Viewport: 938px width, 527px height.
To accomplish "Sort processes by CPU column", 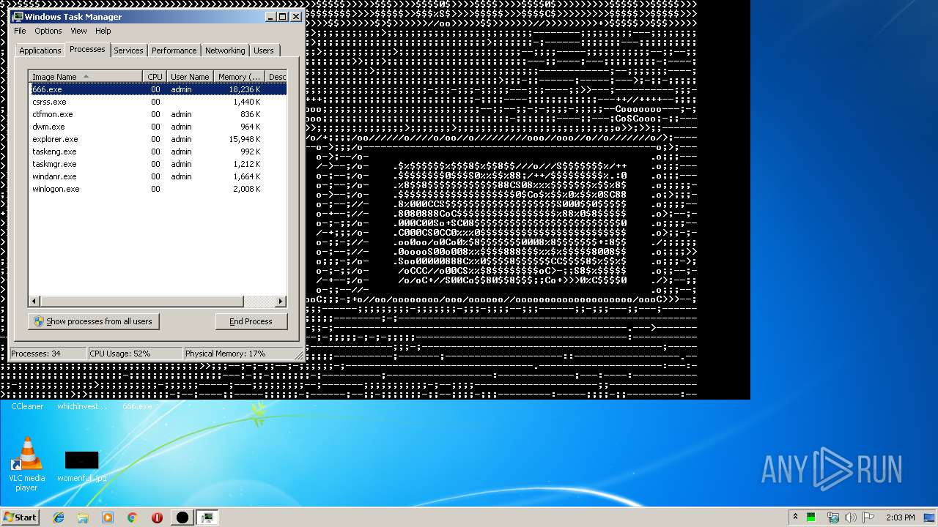I will [x=155, y=77].
